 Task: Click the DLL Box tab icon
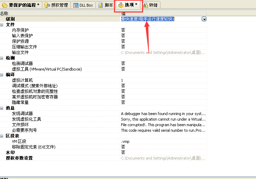point(76,5)
